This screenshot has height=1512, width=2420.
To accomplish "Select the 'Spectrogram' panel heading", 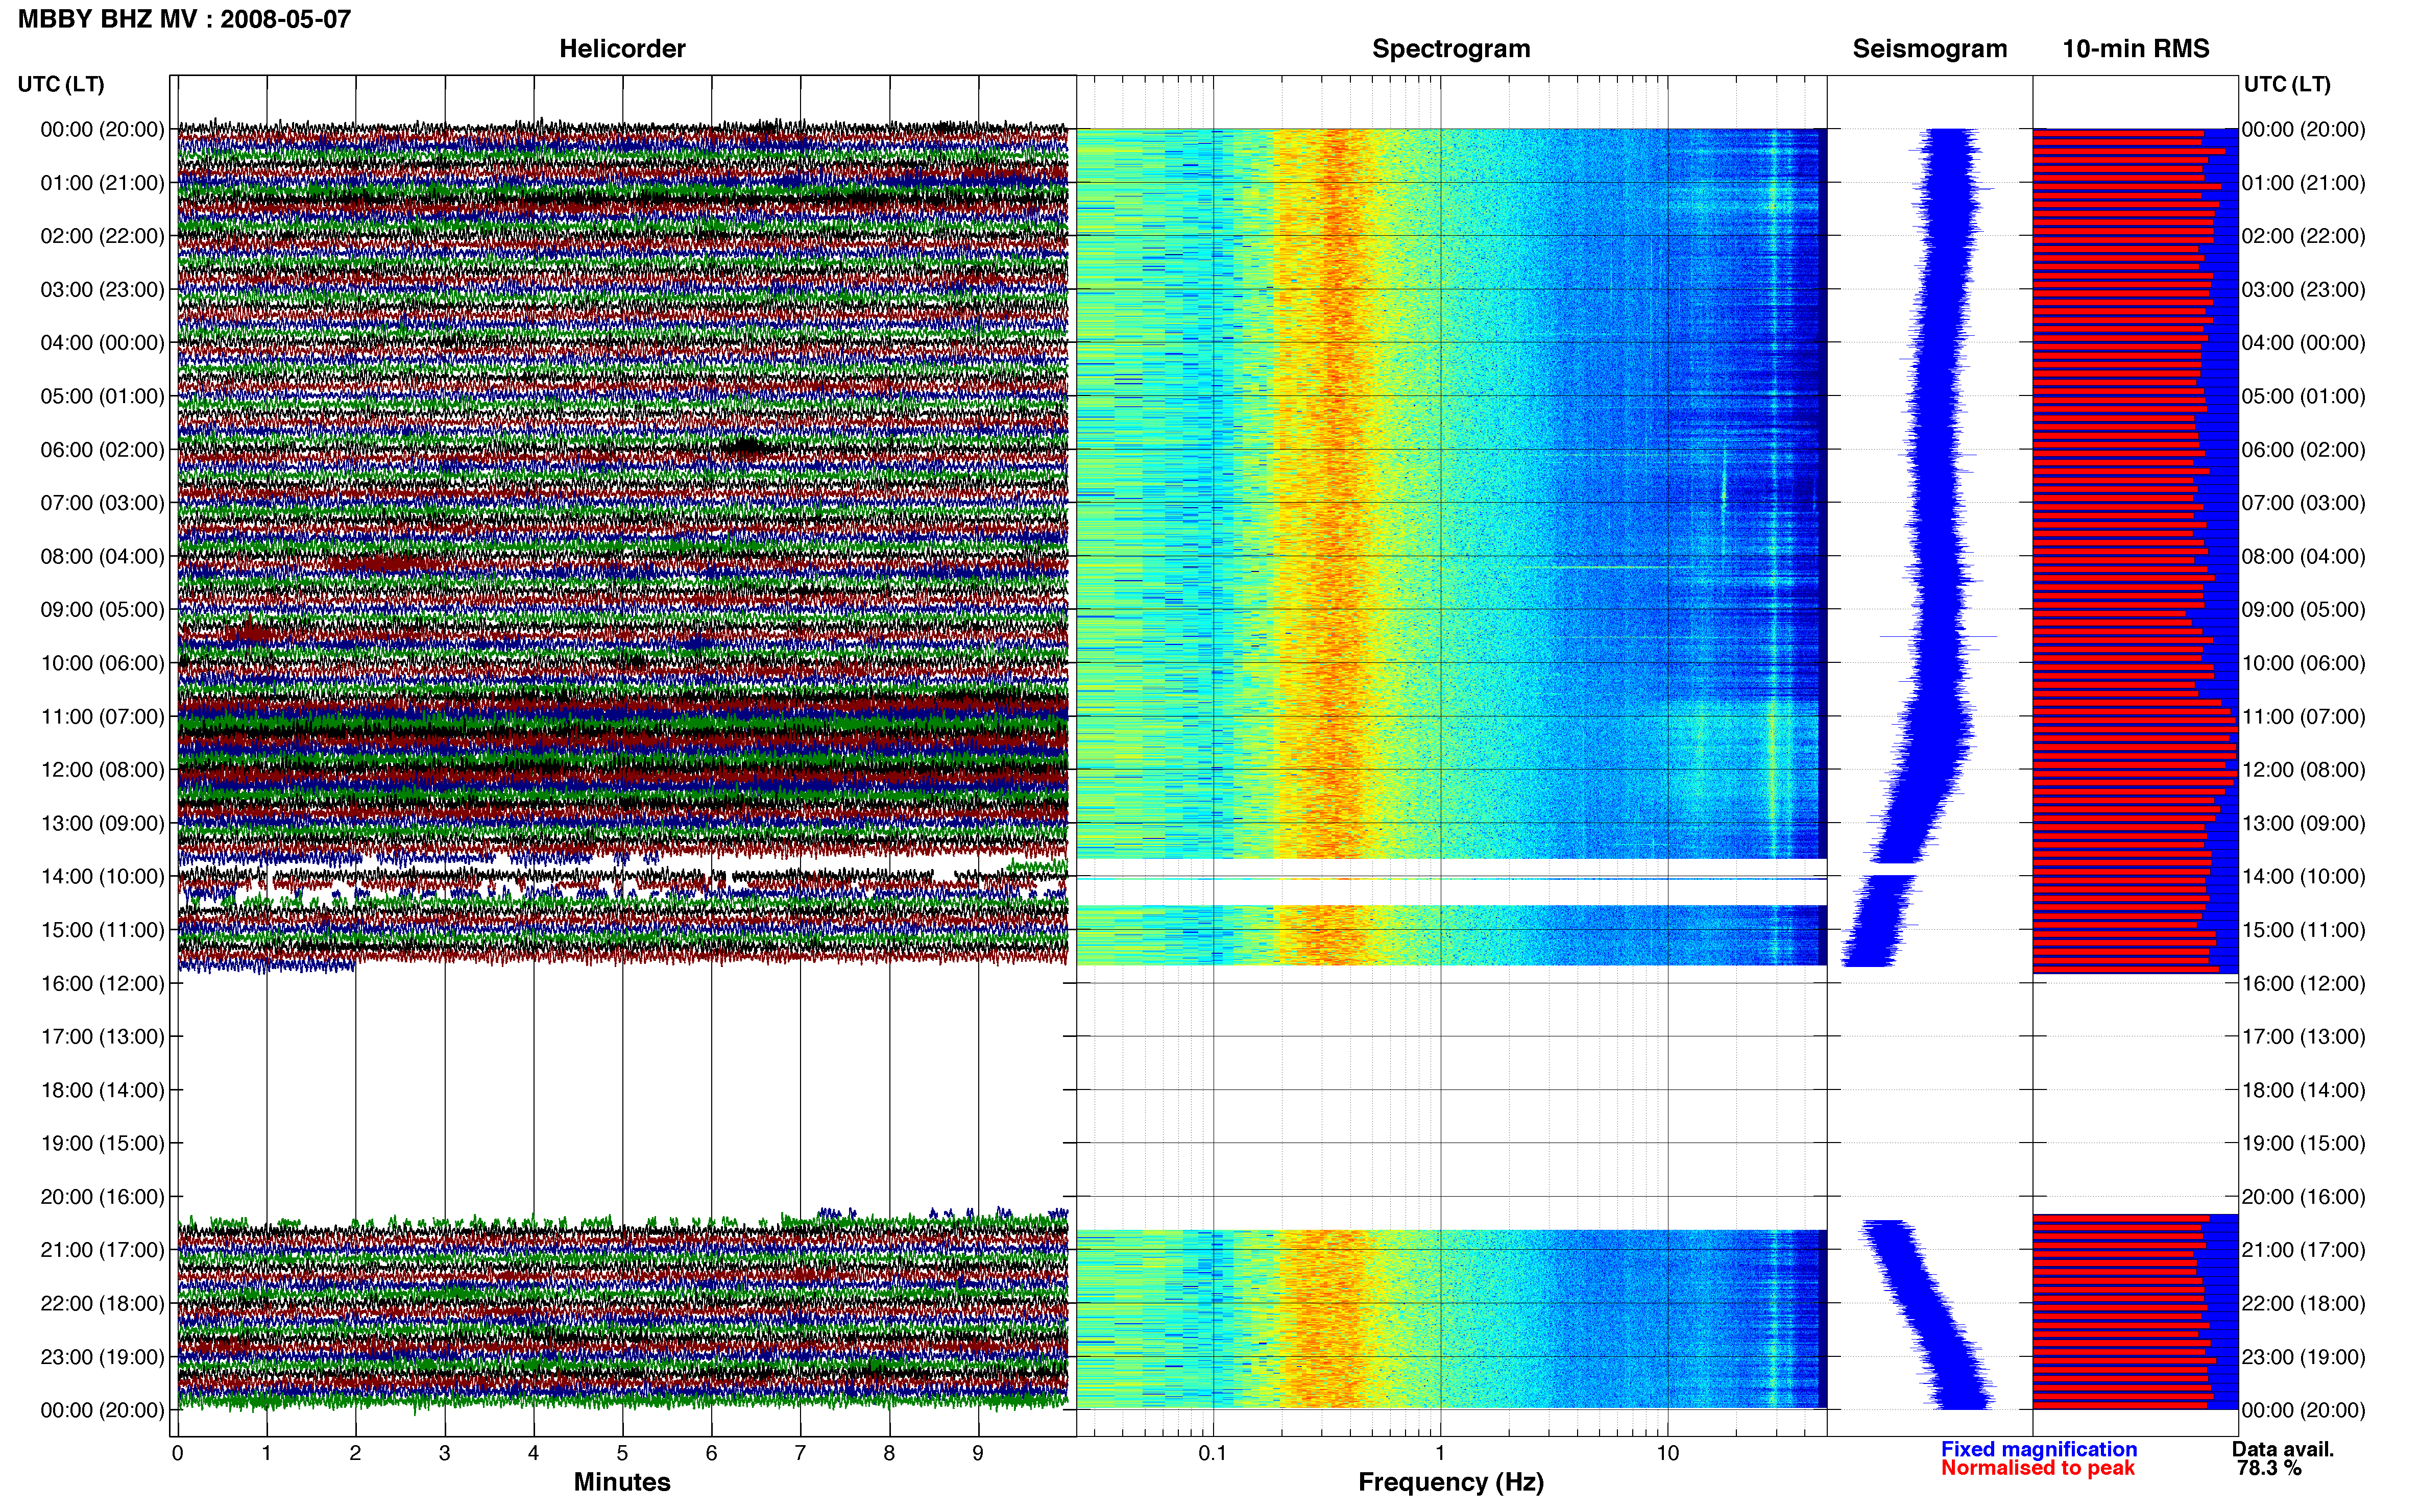I will point(1450,49).
